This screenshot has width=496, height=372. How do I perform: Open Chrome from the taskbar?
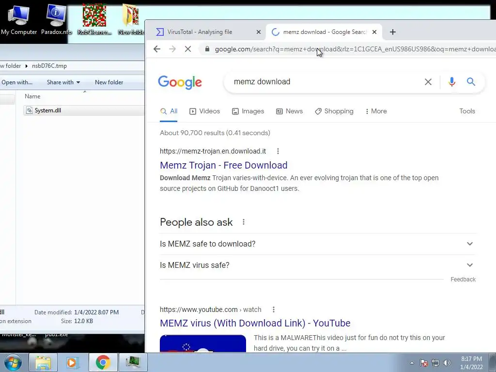coord(103,362)
